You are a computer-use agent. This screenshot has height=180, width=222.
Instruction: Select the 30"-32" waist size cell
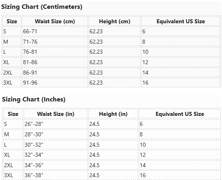click(x=56, y=145)
